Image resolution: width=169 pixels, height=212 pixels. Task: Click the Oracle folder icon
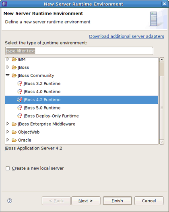pos(14,140)
